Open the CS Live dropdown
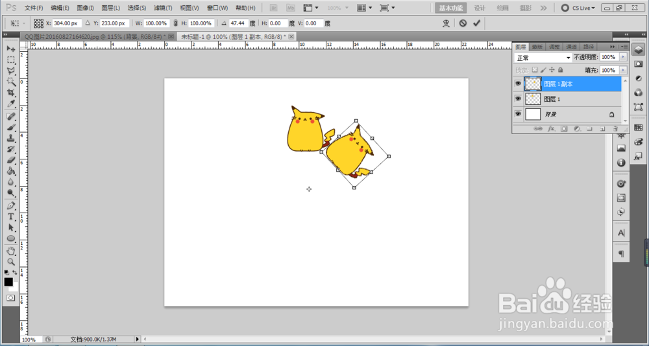Image resolution: width=649 pixels, height=346 pixels. (579, 8)
